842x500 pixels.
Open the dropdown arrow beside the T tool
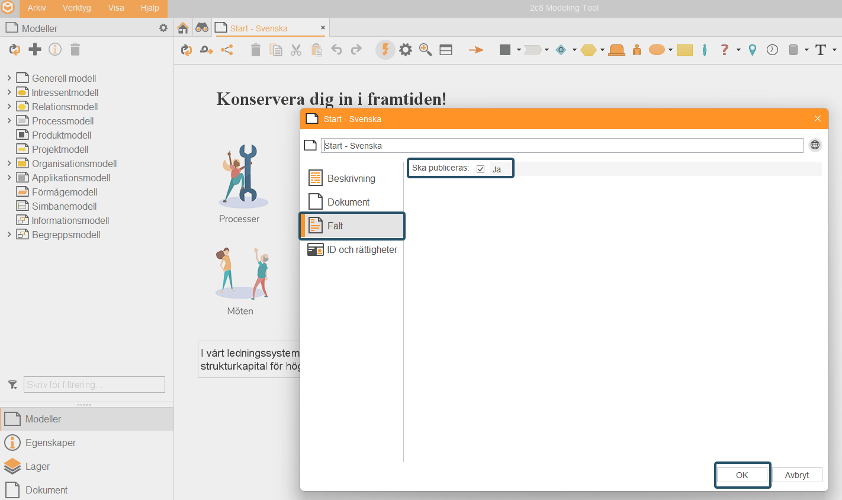point(834,50)
